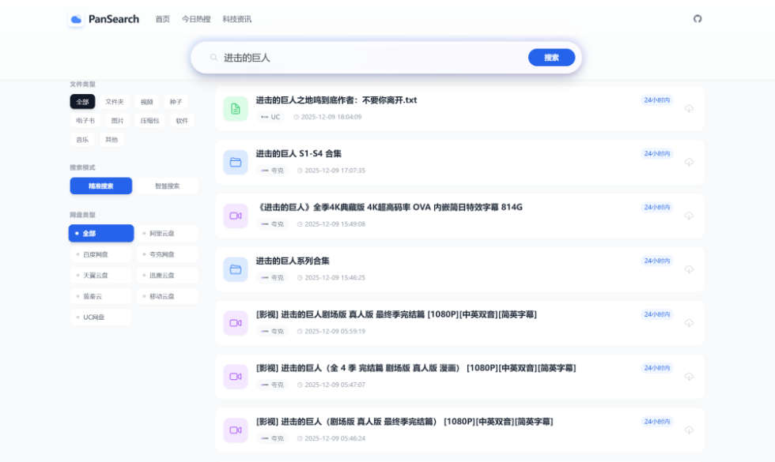Choose 阿里云盘 as the netdisk type
775x462 pixels.
tap(168, 234)
